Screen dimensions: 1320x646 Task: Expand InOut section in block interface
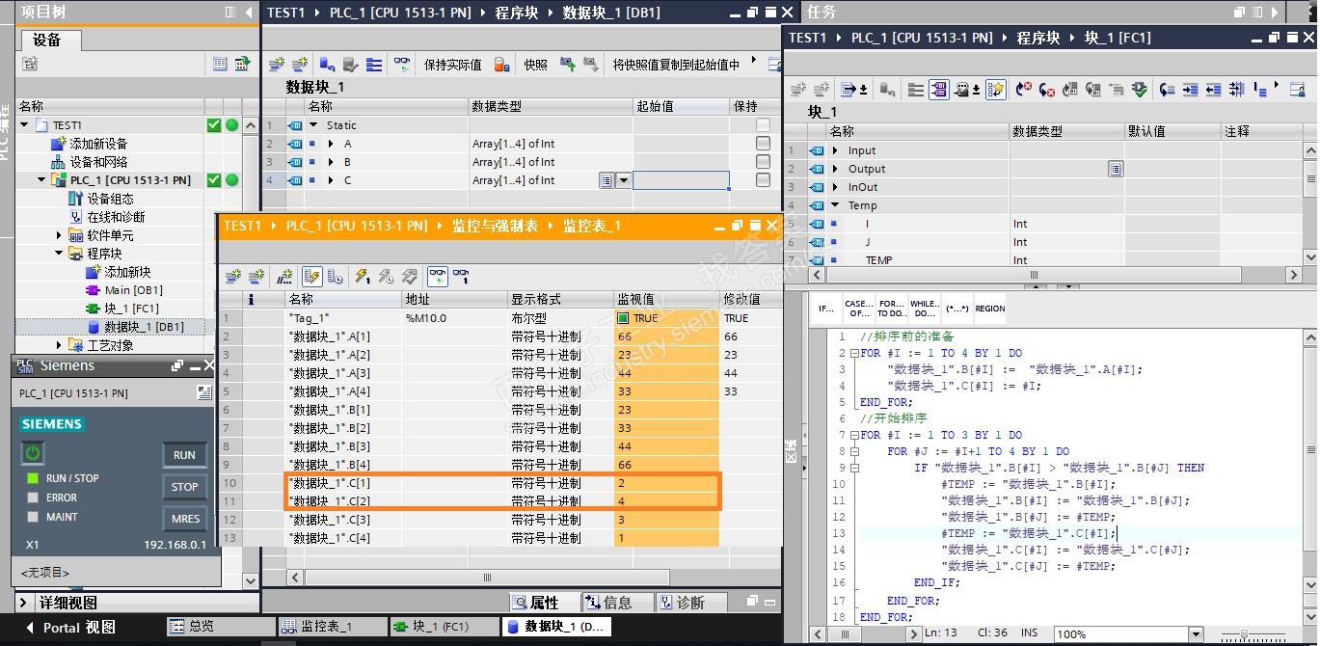click(835, 187)
